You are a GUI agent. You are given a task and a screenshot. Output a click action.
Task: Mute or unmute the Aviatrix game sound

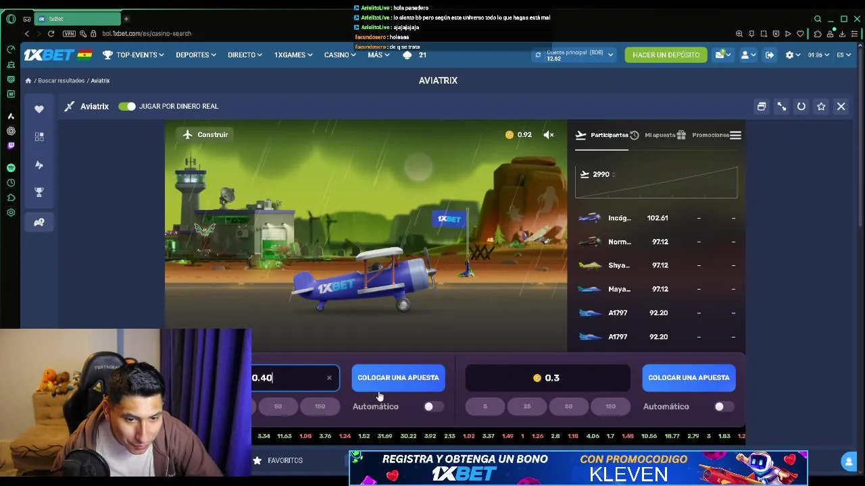[549, 135]
